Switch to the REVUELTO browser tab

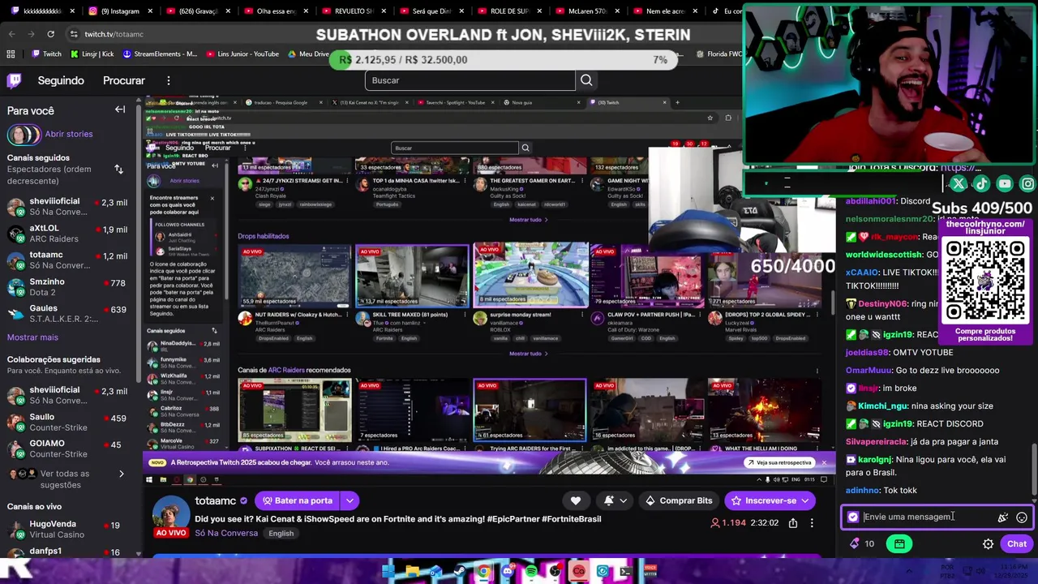tap(354, 11)
